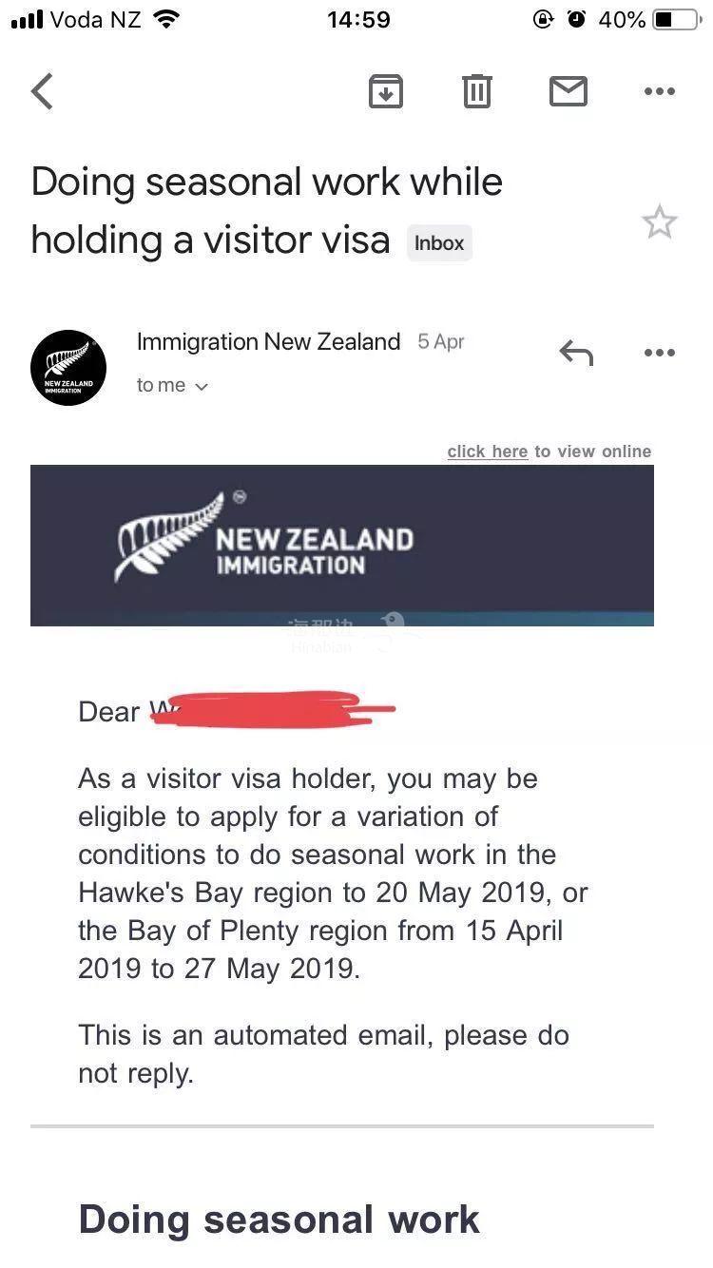
Task: Tap the 14:59 clock in status bar
Action: point(357,19)
